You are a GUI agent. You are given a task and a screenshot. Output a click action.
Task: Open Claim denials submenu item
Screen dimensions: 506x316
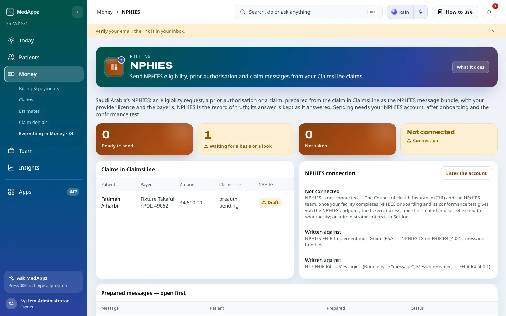pos(33,122)
